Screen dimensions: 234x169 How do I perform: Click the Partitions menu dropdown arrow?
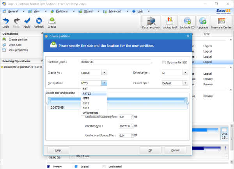click(x=74, y=11)
